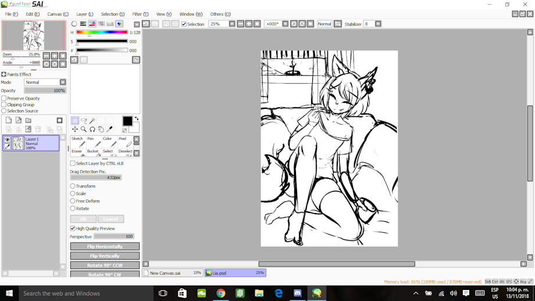Click the Hue color slider bar
The height and width of the screenshot is (301, 535).
tap(102, 33)
